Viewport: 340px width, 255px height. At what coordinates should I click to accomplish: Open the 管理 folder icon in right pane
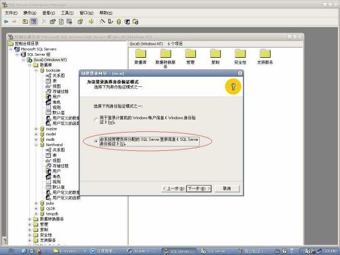pos(190,54)
